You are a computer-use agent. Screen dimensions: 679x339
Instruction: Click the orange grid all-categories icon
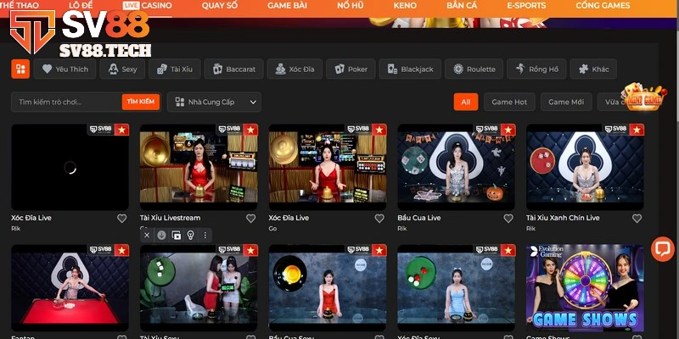[x=20, y=69]
